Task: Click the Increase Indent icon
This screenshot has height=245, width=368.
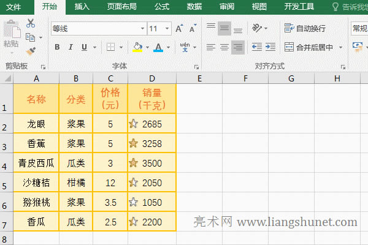Action: (270, 47)
